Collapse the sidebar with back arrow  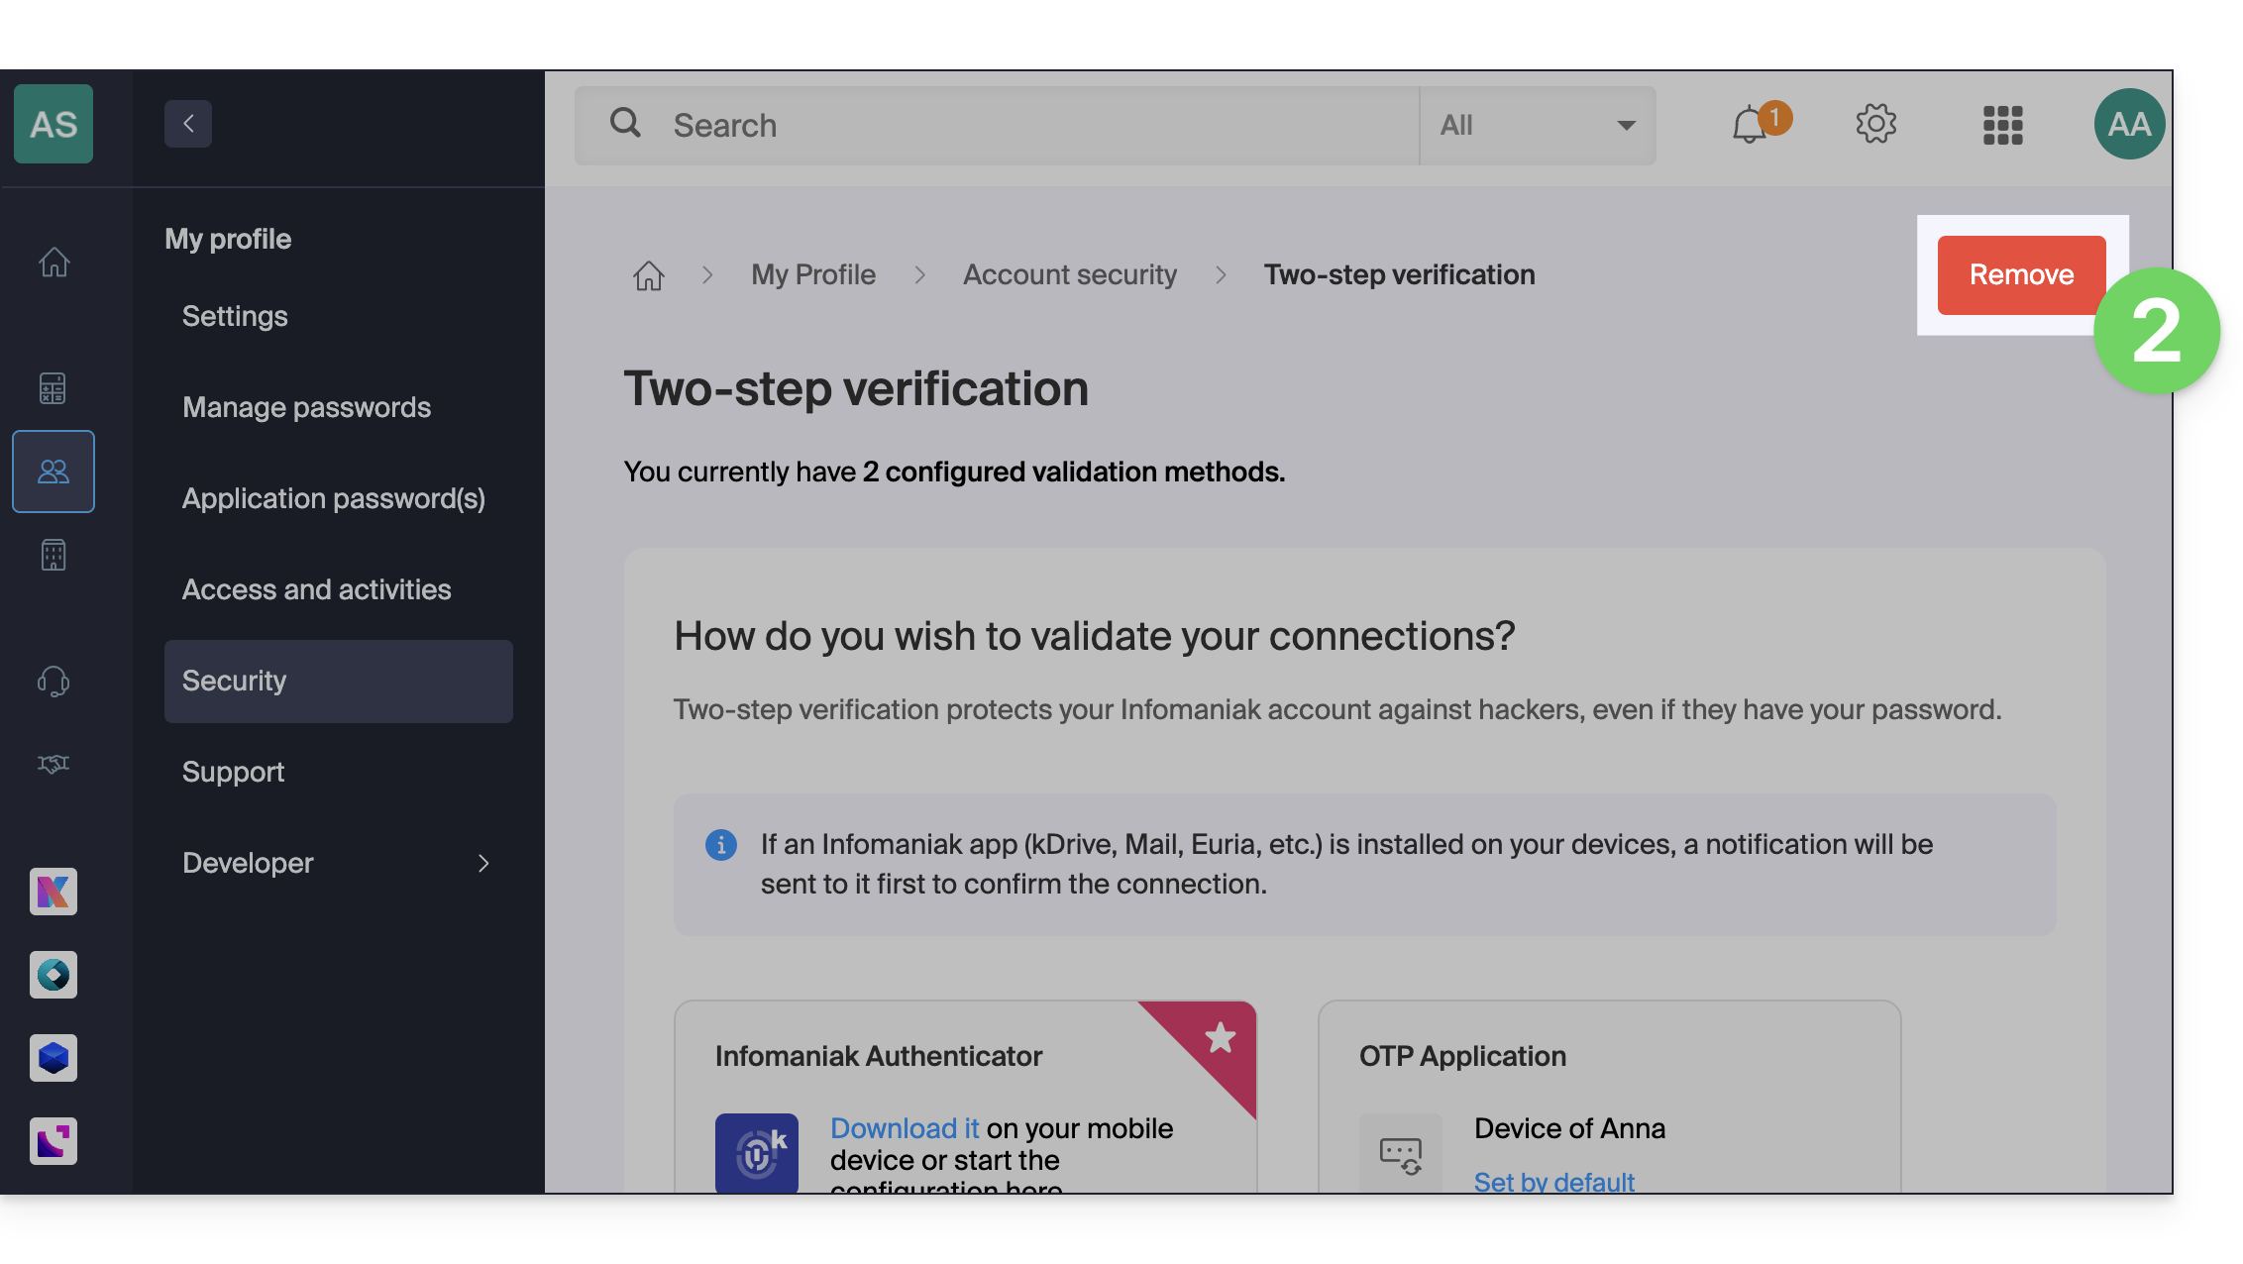188,124
